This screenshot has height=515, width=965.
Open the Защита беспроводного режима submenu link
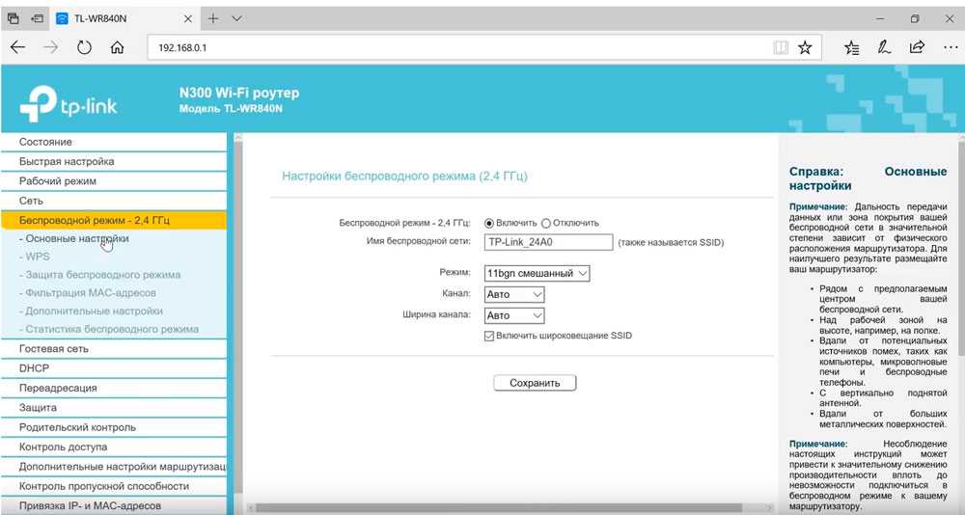[x=103, y=275]
